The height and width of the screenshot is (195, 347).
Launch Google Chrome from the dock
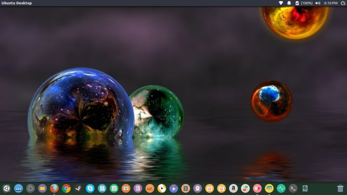[x=66, y=188]
